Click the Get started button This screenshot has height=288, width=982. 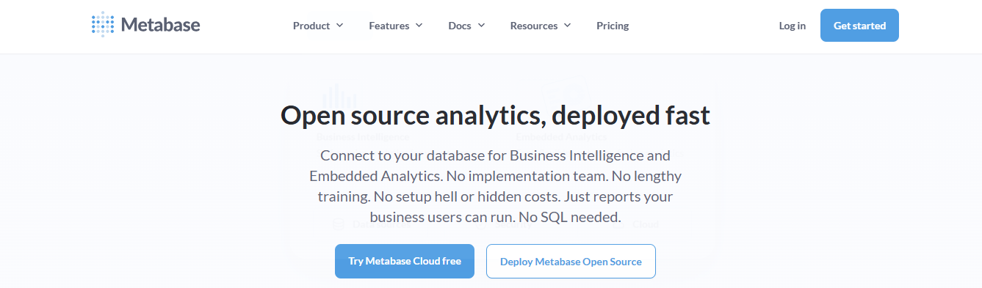[859, 25]
